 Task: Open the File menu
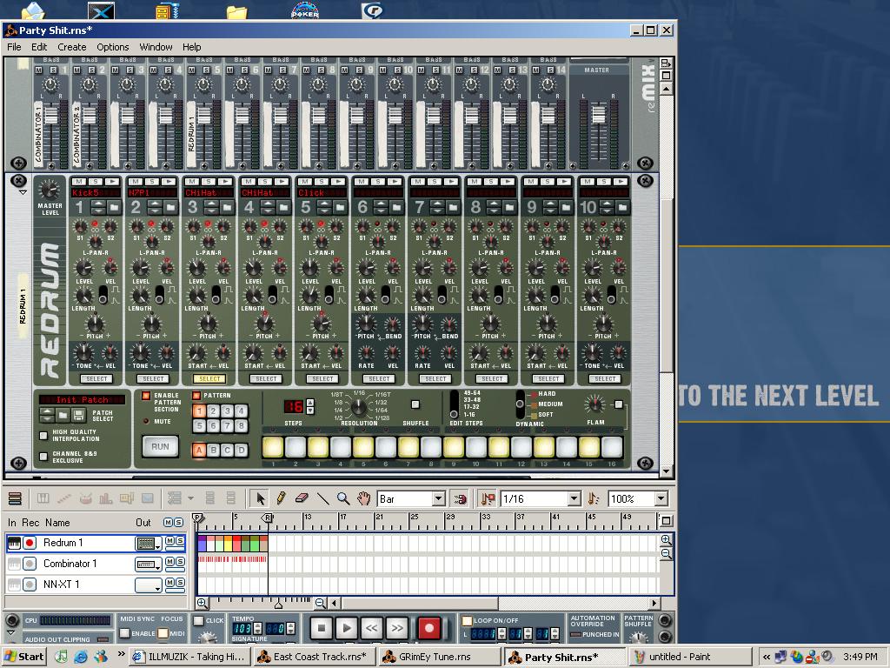[14, 47]
